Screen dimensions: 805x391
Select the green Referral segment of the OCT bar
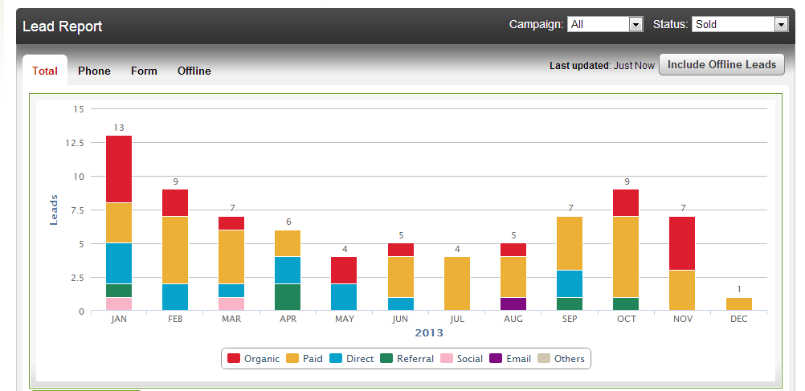(x=626, y=303)
